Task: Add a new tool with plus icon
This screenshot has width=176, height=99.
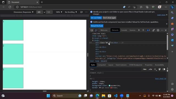Action: [x=143, y=30]
